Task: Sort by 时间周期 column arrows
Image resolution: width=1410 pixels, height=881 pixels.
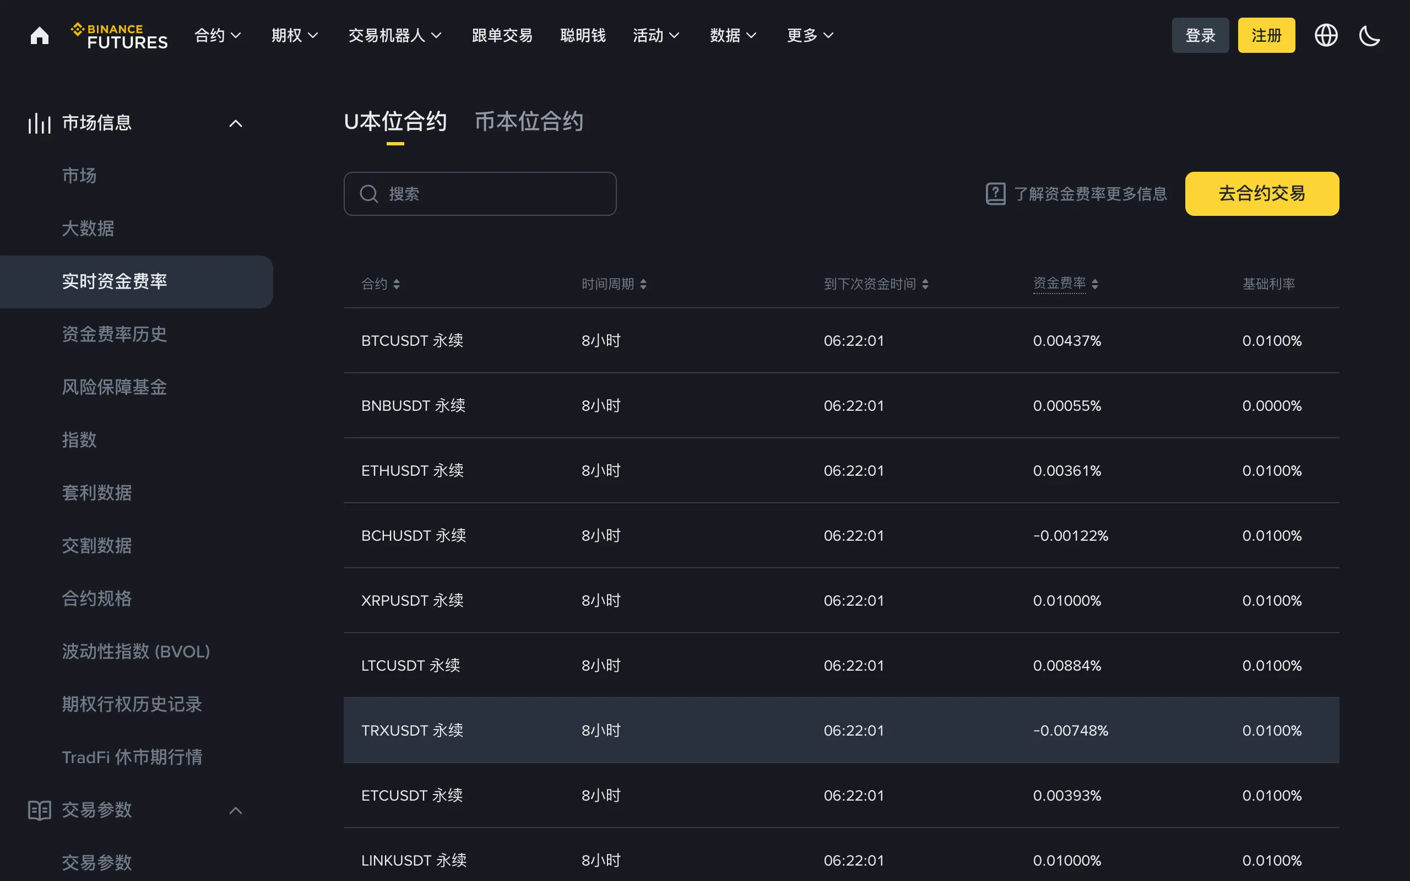Action: point(643,284)
